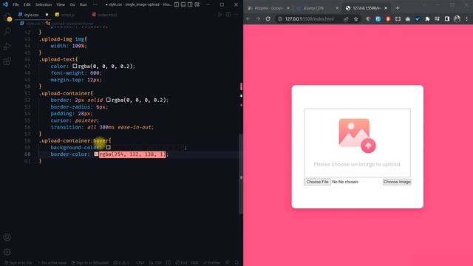This screenshot has width=473, height=266.
Task: Click the errors and warnings status bar item
Action: [x=121, y=263]
